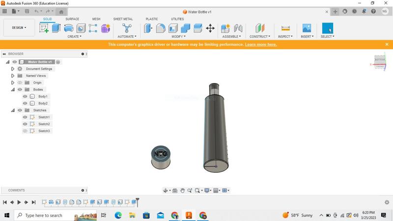
Task: Select the Press Pull tool
Action: coord(148,28)
